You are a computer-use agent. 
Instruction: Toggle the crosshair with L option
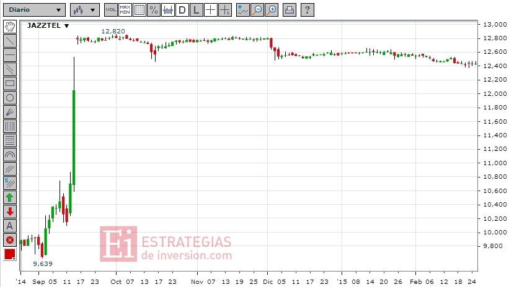(225, 10)
